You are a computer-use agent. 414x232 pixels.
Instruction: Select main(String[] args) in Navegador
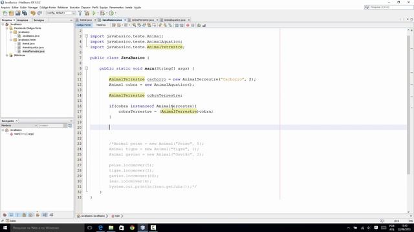point(24,134)
